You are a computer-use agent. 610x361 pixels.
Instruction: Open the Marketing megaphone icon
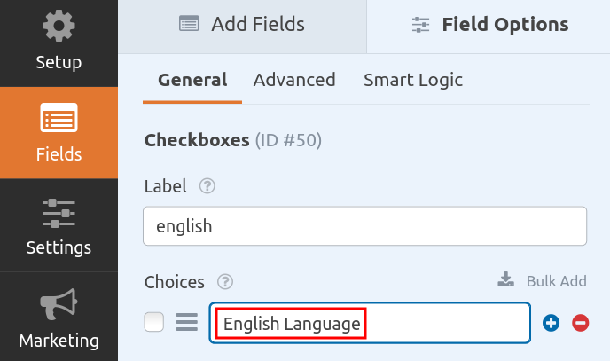(59, 306)
